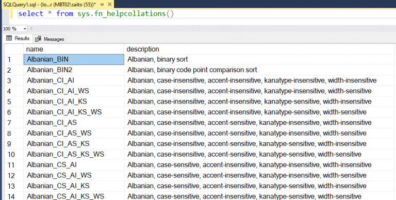396x200 pixels.
Task: Select the Albanian_CI_AI cell
Action: tap(74, 80)
